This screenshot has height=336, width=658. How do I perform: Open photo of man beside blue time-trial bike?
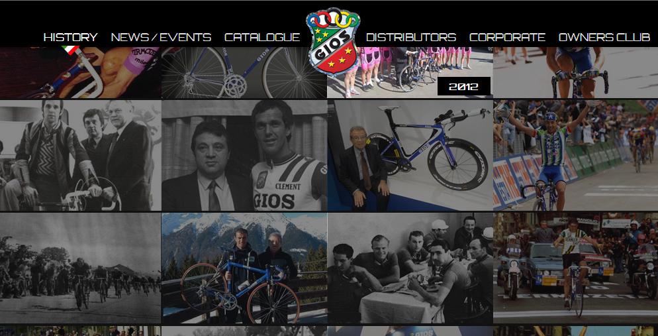[x=410, y=155]
